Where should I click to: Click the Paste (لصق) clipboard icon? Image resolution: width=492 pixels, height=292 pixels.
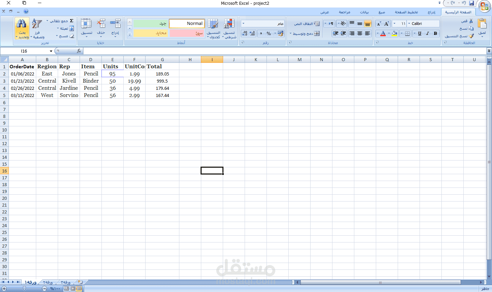click(x=482, y=24)
